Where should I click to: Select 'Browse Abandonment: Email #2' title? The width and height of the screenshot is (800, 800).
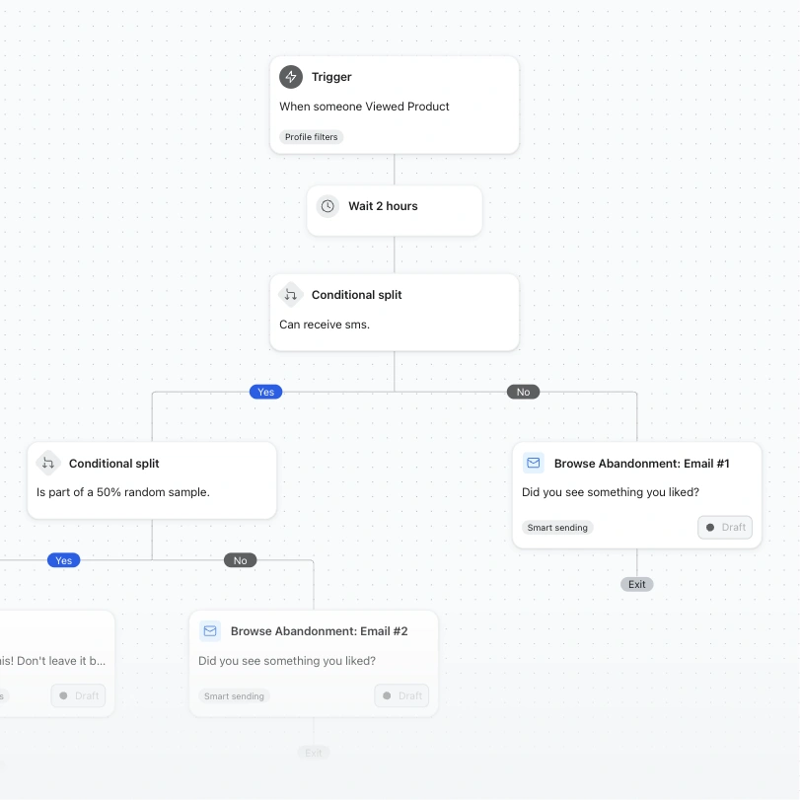(x=320, y=631)
